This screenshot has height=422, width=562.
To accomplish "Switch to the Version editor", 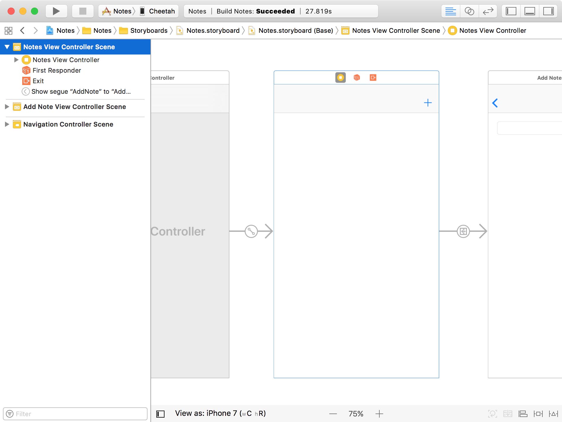I will [x=488, y=11].
